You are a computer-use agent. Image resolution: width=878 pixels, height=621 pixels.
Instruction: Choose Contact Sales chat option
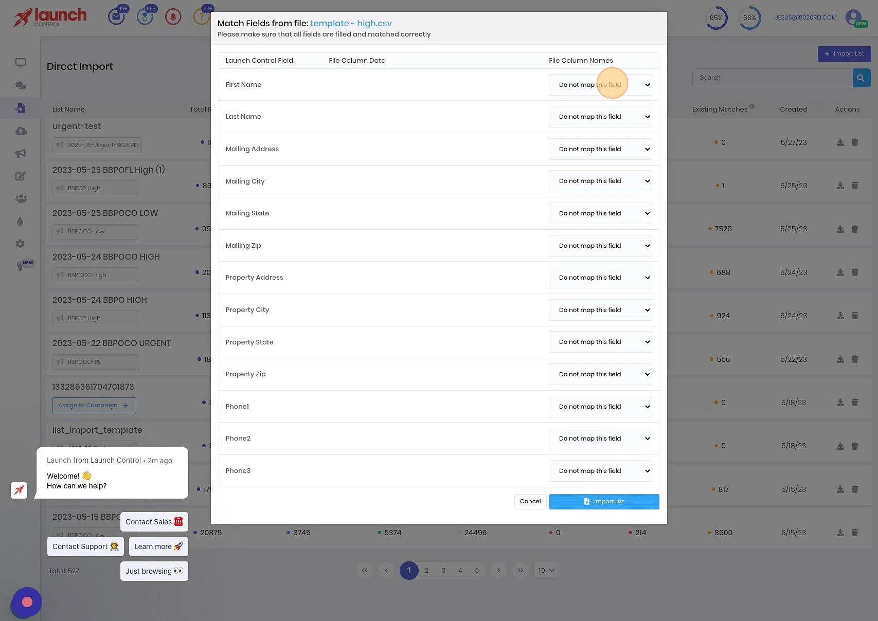point(154,522)
